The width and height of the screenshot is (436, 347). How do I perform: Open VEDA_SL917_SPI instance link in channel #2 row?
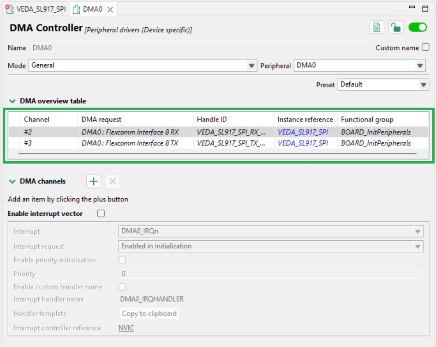(x=303, y=132)
